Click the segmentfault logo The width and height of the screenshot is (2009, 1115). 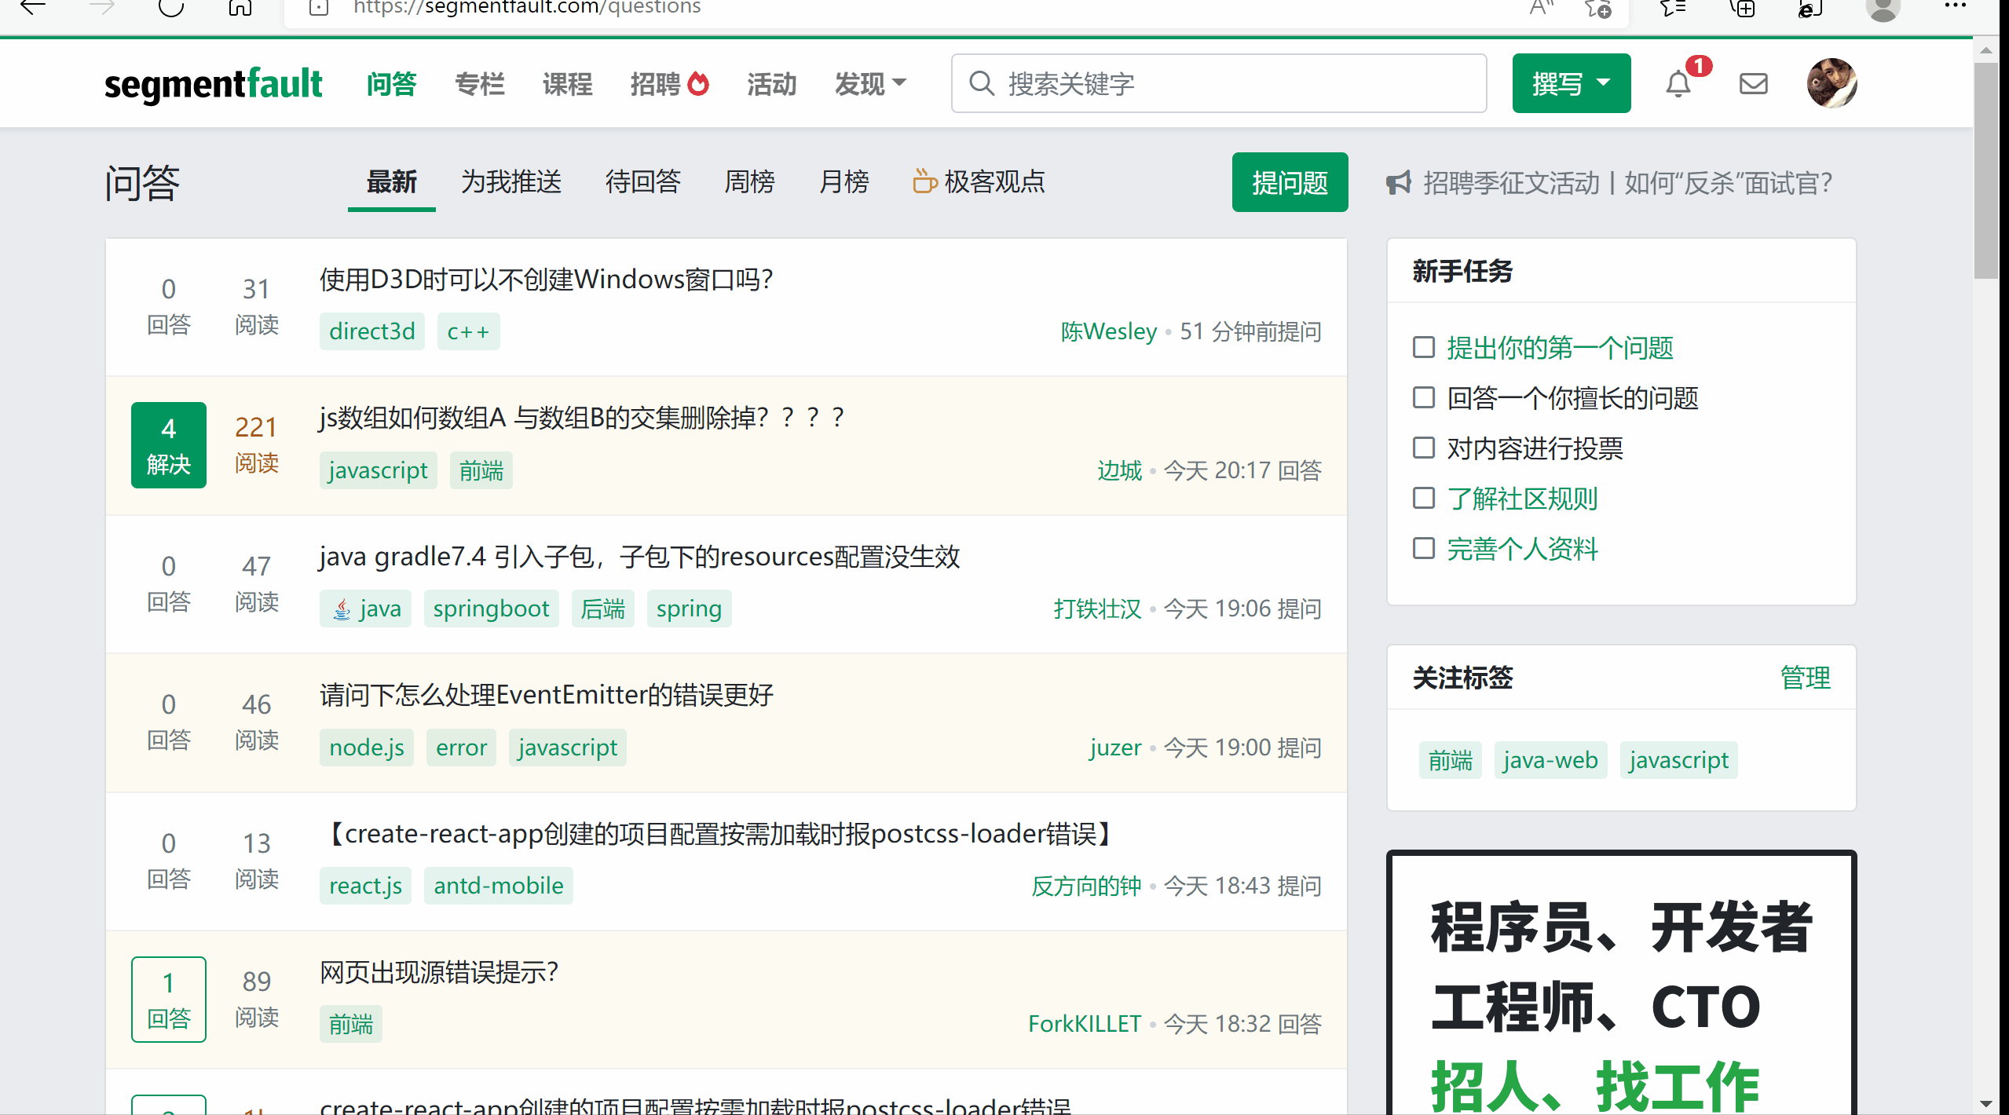[x=213, y=84]
